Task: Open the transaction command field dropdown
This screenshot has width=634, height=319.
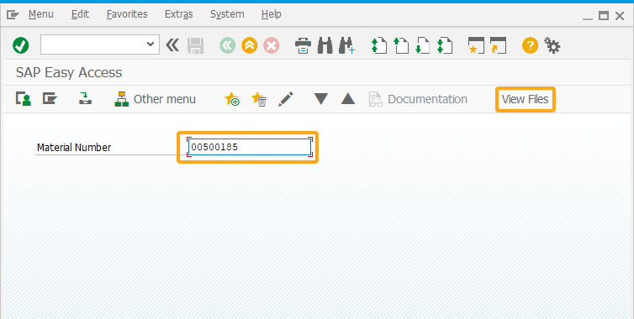Action: (x=151, y=44)
